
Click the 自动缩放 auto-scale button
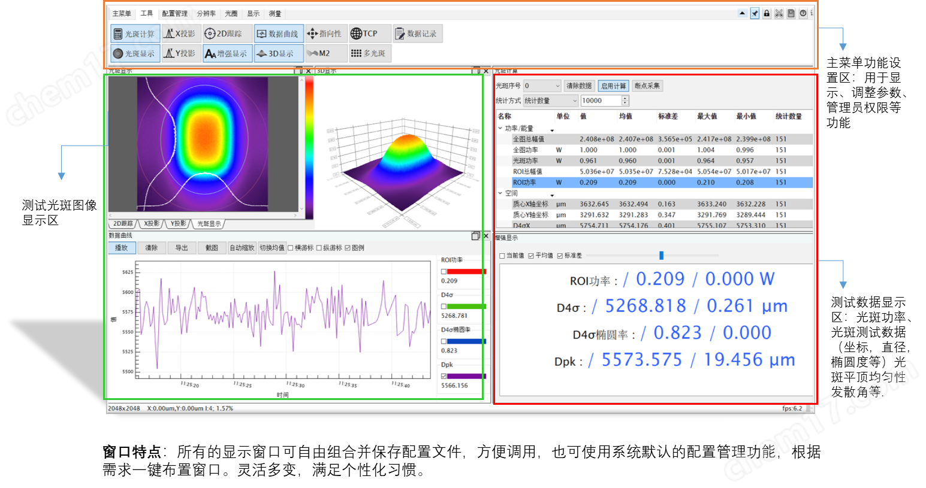242,248
